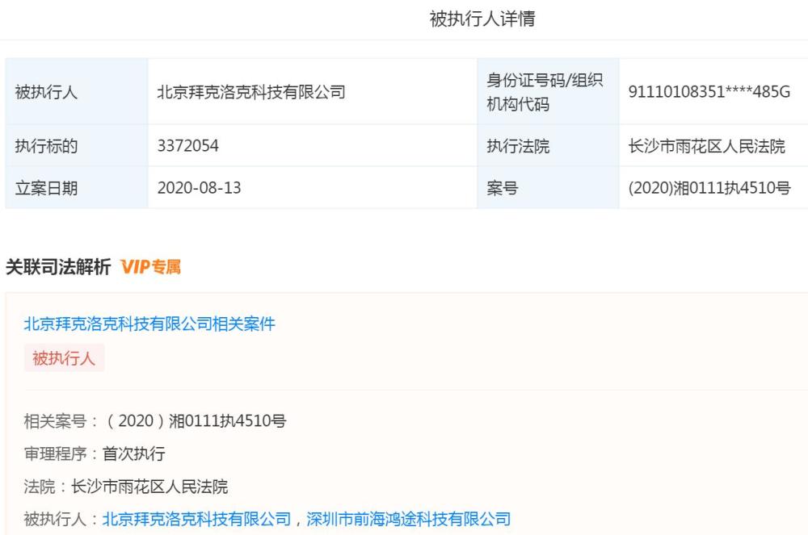Click the 执行法院 label cell

(549, 145)
